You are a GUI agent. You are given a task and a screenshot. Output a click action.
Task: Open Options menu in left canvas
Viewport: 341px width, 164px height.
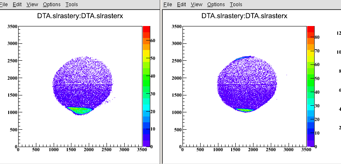52,5
